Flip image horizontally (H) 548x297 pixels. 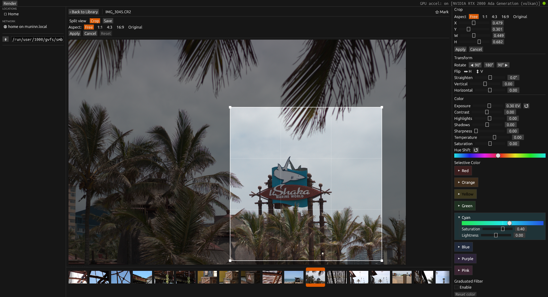pyautogui.click(x=468, y=71)
